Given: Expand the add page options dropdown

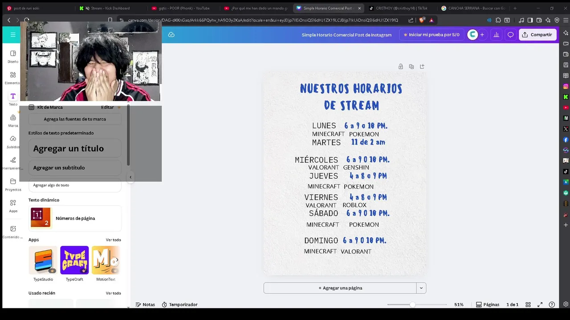Looking at the screenshot, I should pos(421,288).
